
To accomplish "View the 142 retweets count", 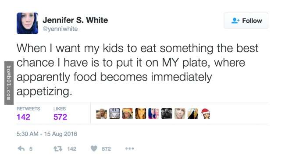I will pyautogui.click(x=23, y=117).
